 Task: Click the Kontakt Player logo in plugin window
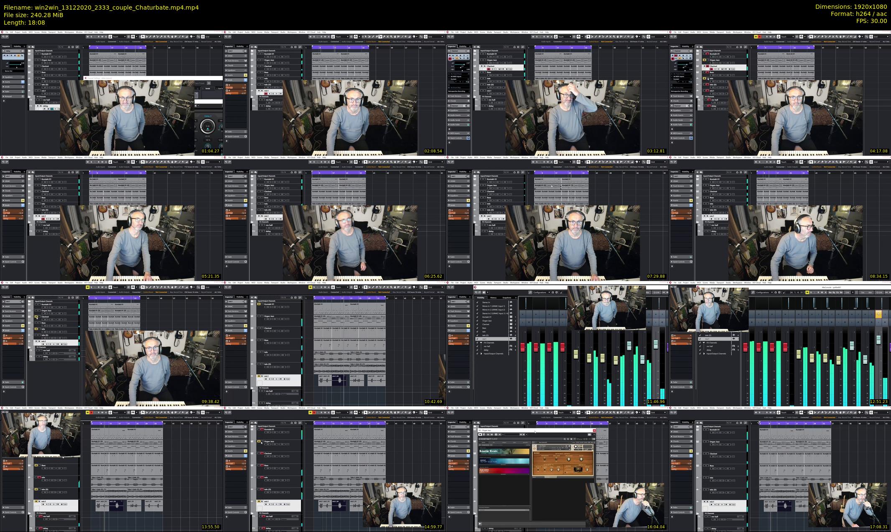(x=488, y=439)
